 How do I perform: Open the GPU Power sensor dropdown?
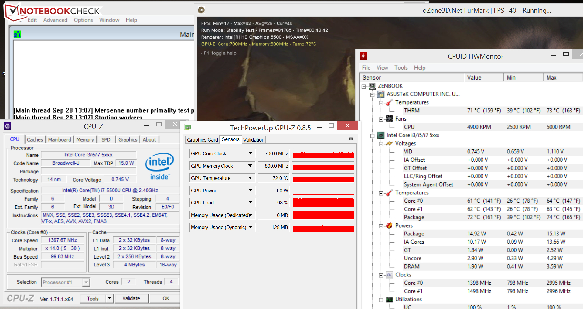[251, 190]
